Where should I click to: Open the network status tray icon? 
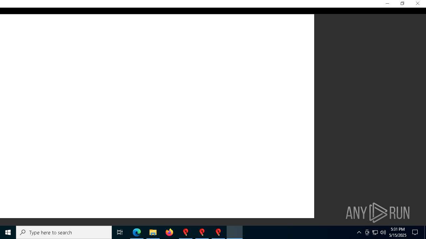pos(375,232)
